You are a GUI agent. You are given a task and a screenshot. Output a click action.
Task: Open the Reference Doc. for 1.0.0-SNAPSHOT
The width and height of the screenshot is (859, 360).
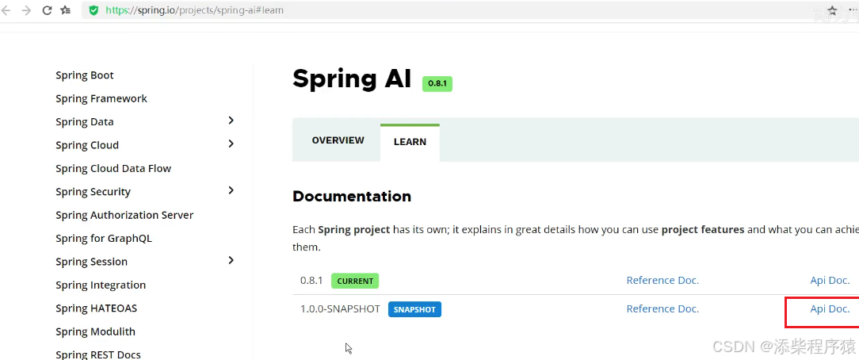point(662,308)
